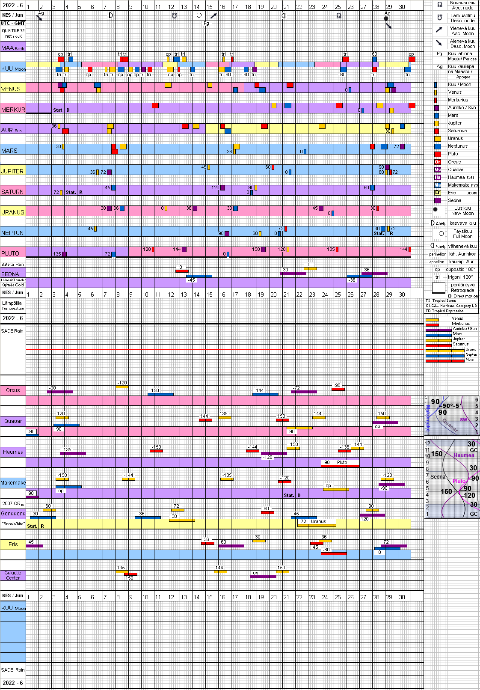Select the JUPITER row label
The width and height of the screenshot is (480, 690).
pos(13,170)
